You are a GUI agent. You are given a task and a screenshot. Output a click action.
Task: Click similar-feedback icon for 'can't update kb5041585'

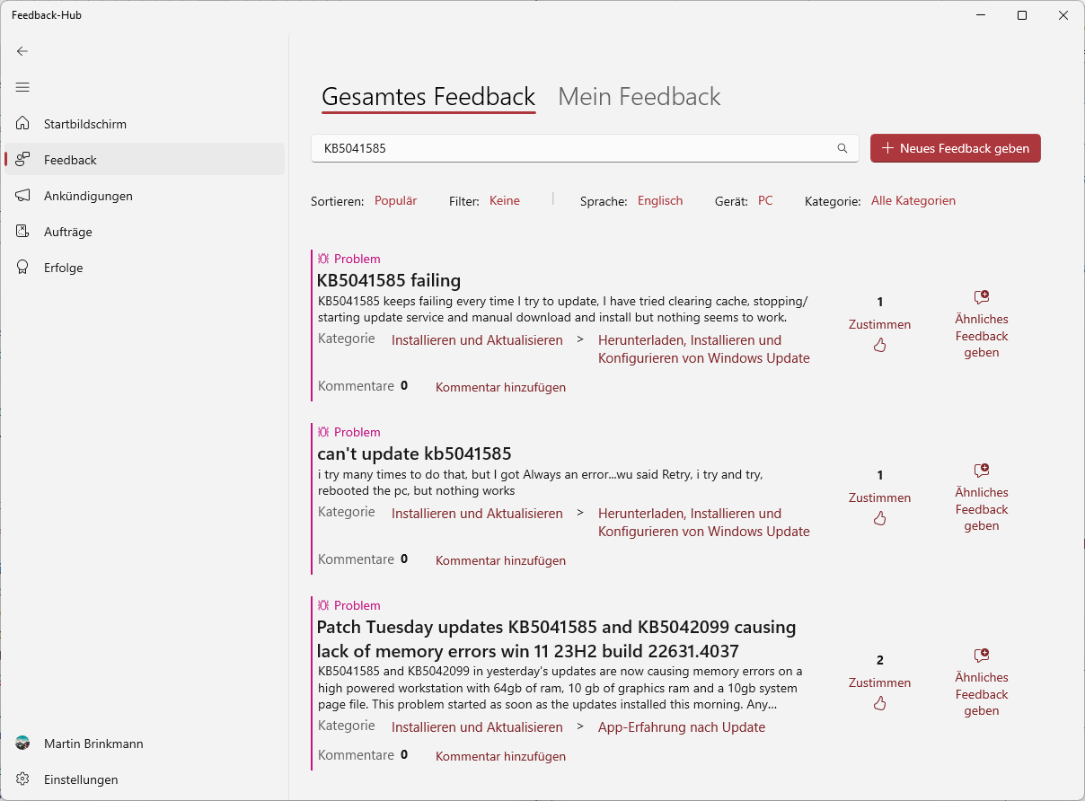982,471
